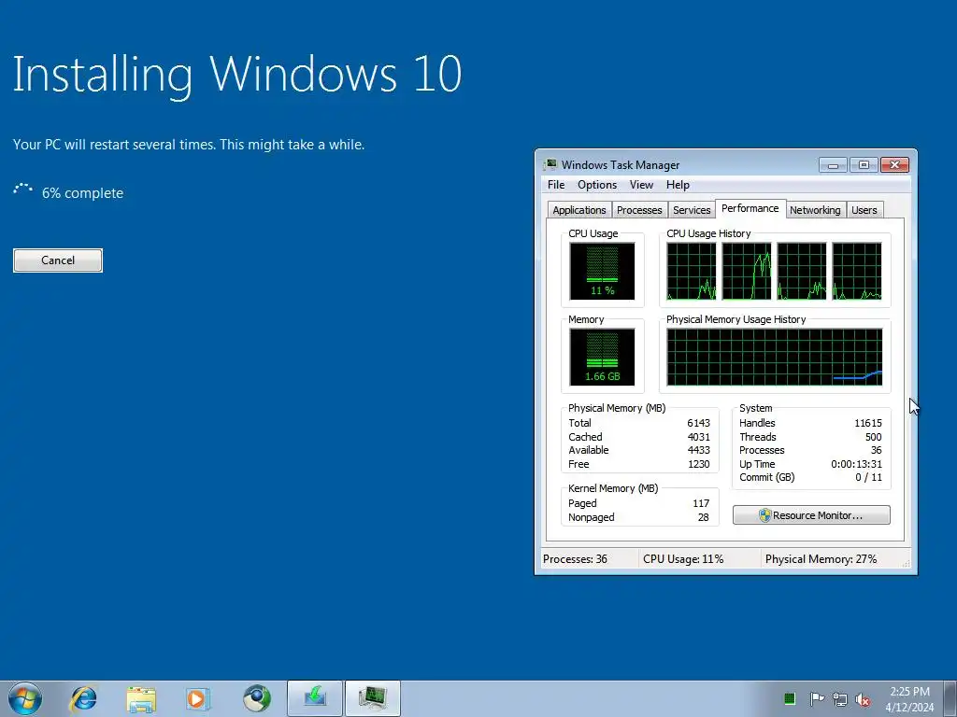
Task: Select the Task Manager taskbar button
Action: [373, 698]
